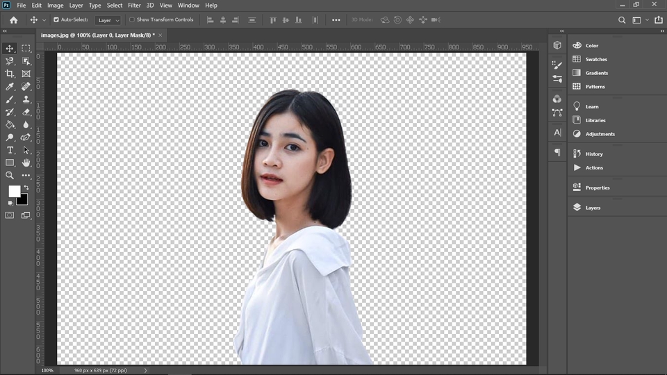Viewport: 667px width, 375px height.
Task: Select the Rectangular Marquee tool
Action: 26,49
